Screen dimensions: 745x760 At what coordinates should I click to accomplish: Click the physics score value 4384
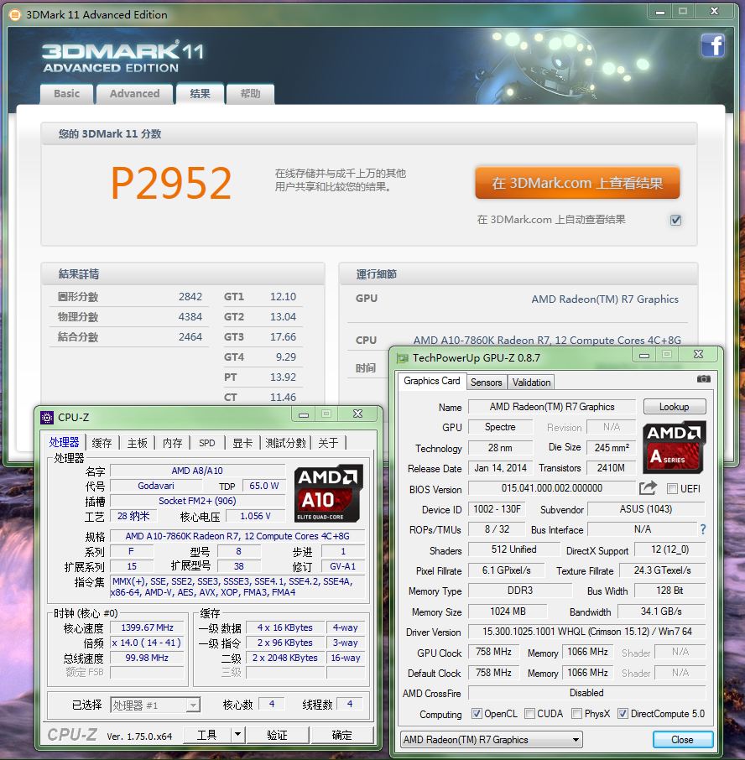(190, 317)
